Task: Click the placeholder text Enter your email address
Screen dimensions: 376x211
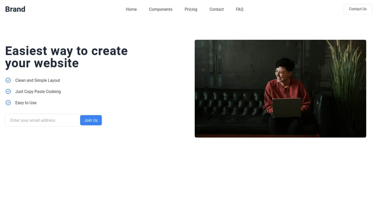Action: coord(33,120)
